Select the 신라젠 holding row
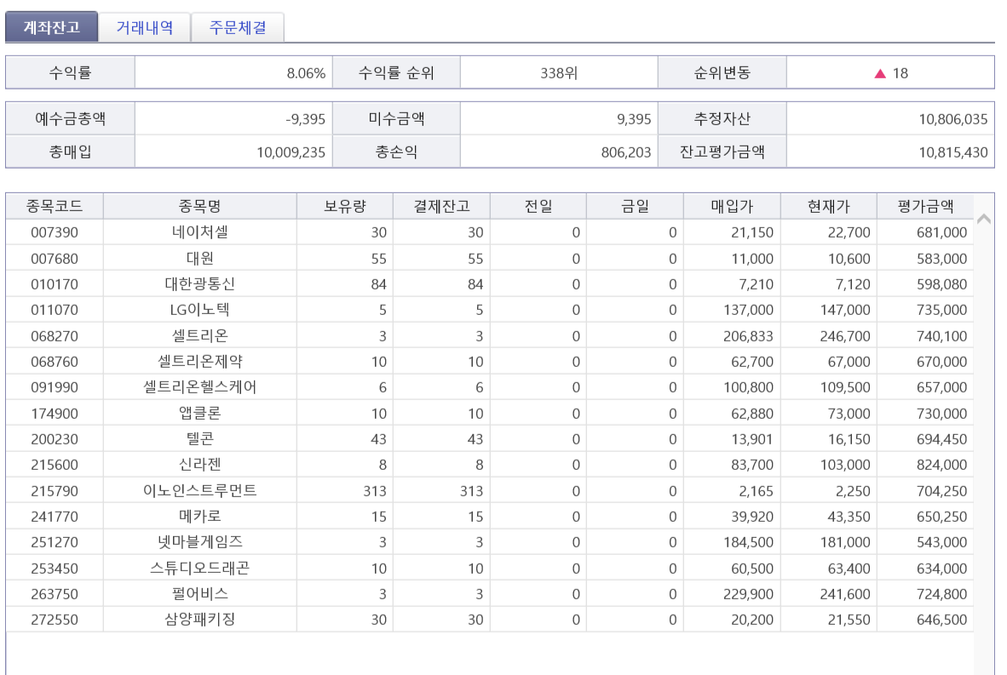Screen dimensions: 1007x675 tap(199, 465)
